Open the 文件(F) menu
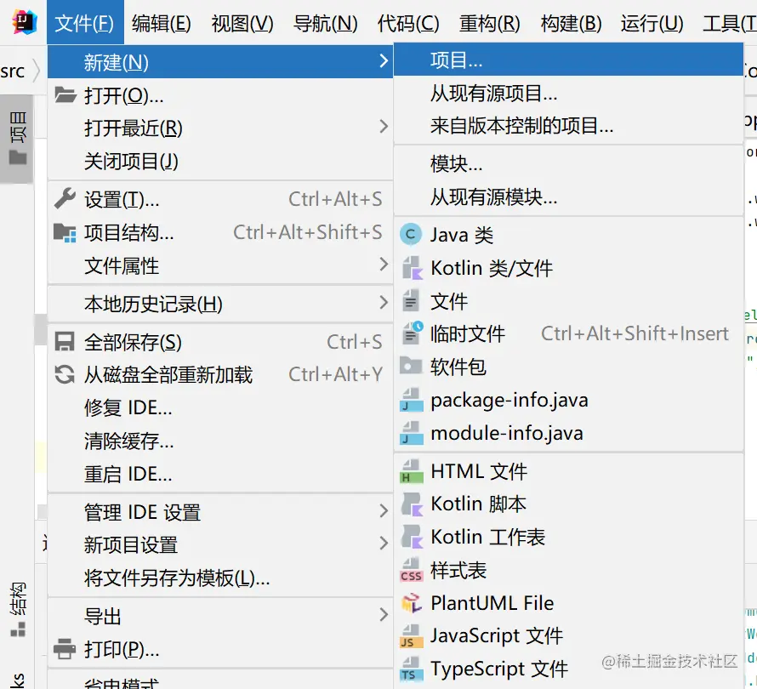This screenshot has width=757, height=689. tap(85, 23)
